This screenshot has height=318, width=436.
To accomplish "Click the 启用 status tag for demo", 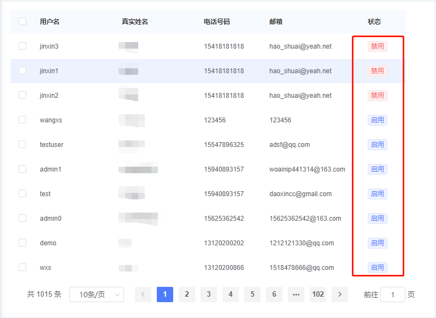I will click(x=377, y=243).
